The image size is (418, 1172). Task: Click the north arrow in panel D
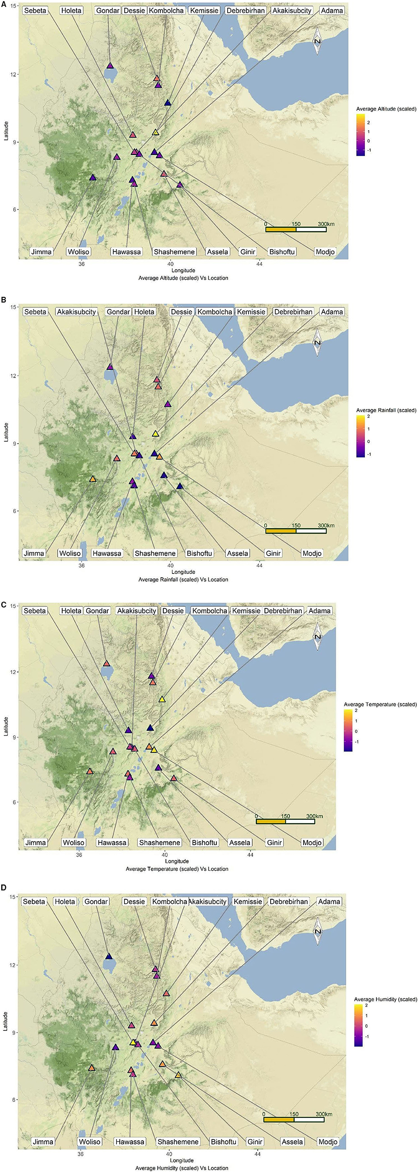317,931
